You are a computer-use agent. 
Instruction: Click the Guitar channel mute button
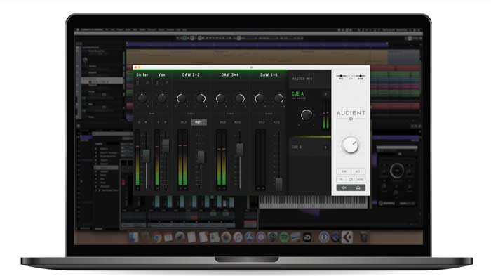pyautogui.click(x=146, y=122)
